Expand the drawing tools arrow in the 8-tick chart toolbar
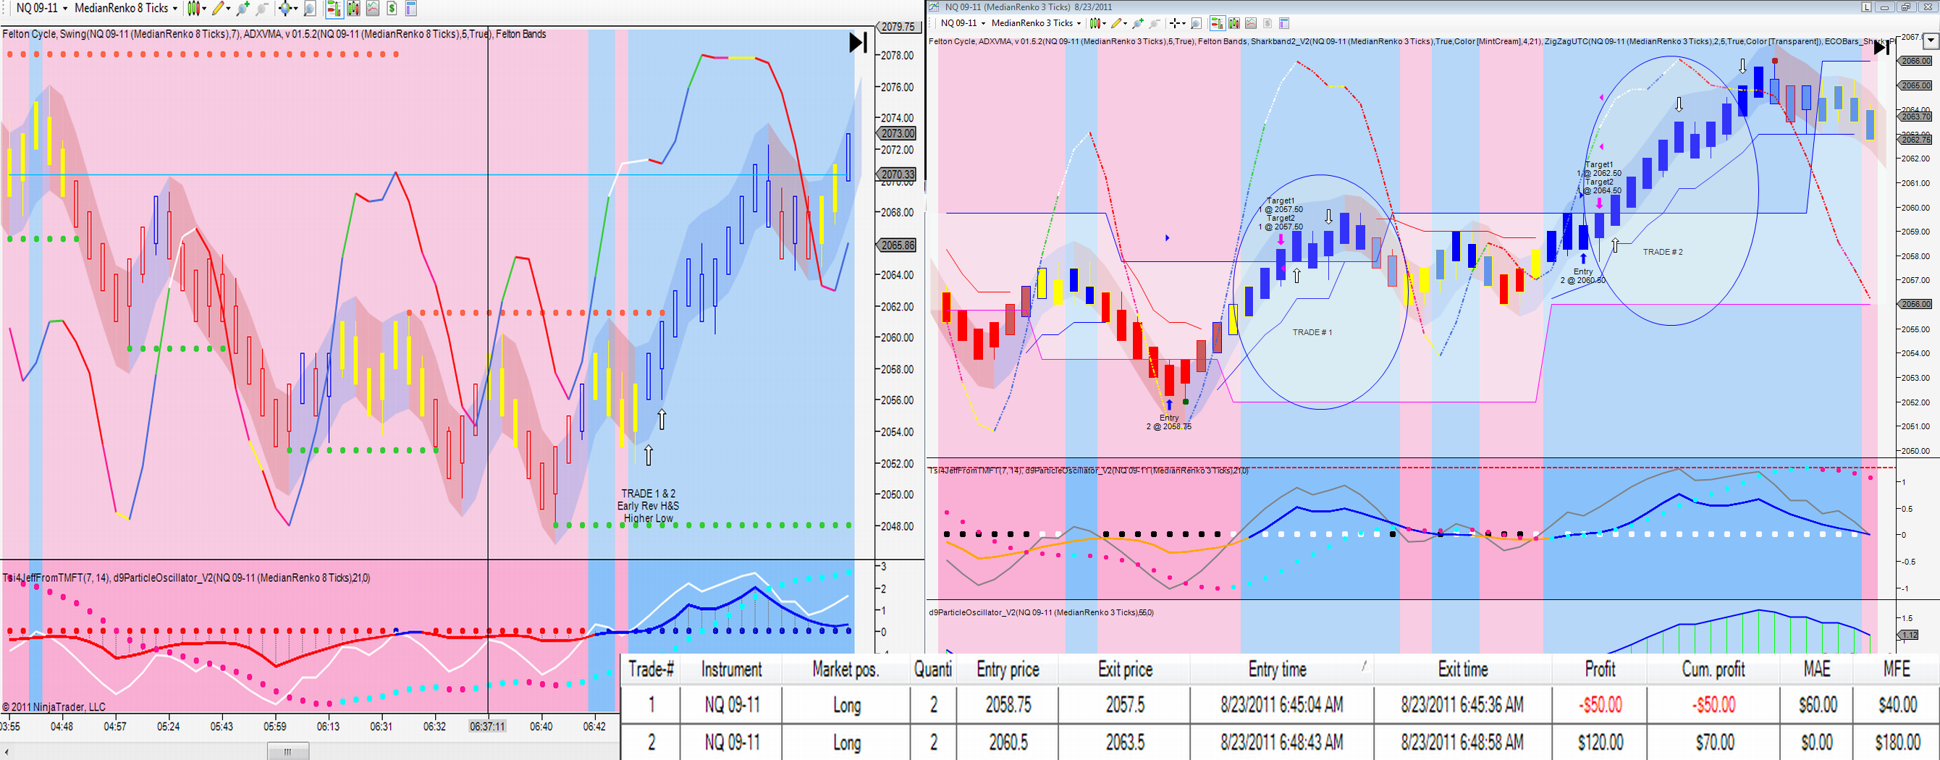This screenshot has height=760, width=1940. [x=228, y=8]
